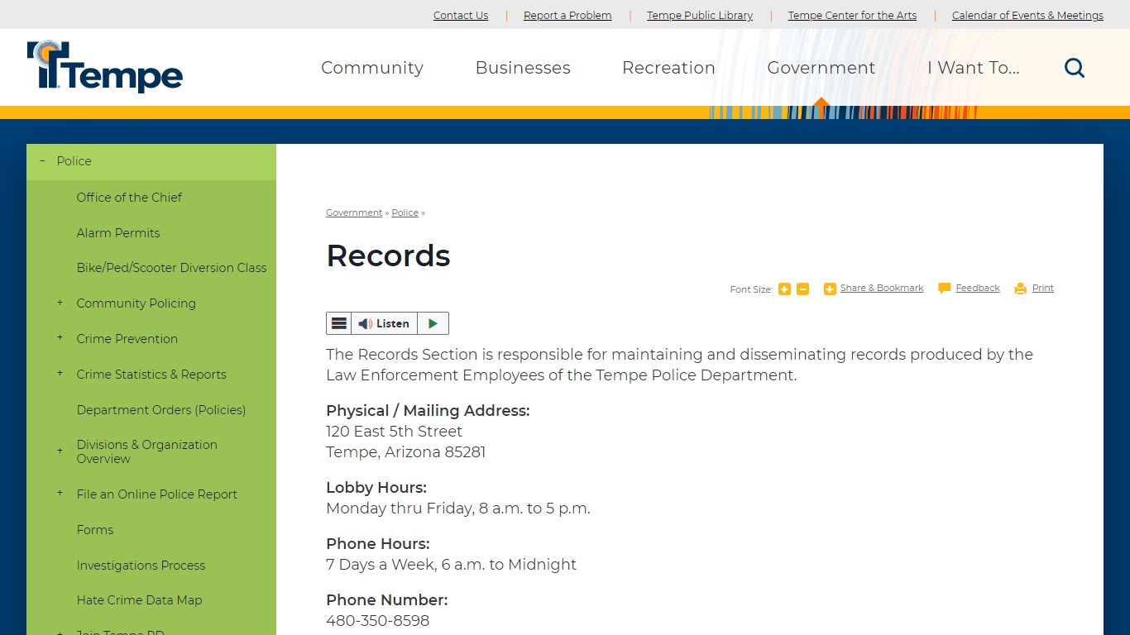Click the Font Size label
1130x635 pixels.
(751, 289)
